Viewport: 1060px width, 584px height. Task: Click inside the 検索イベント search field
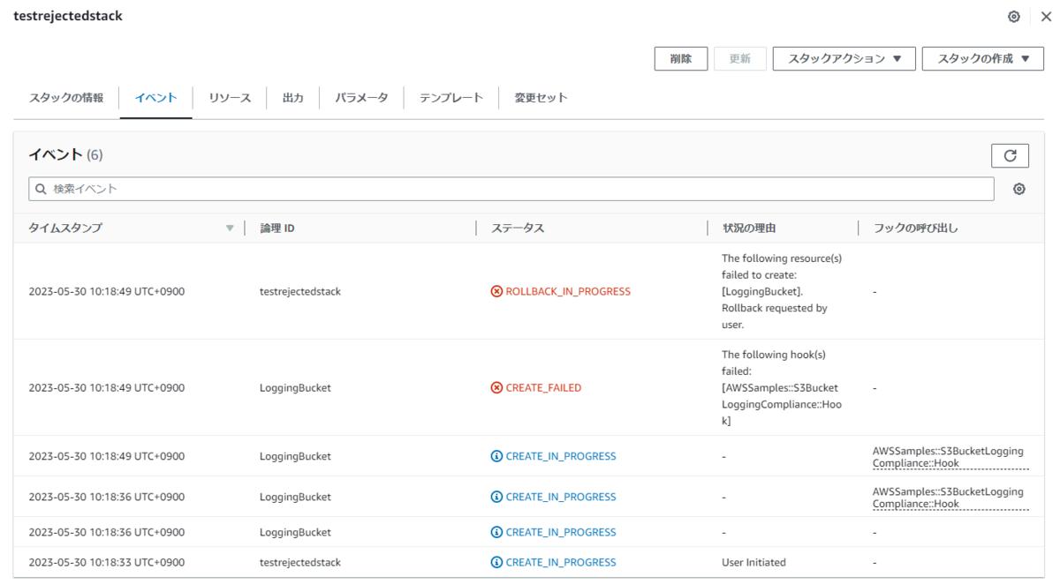pos(353,188)
